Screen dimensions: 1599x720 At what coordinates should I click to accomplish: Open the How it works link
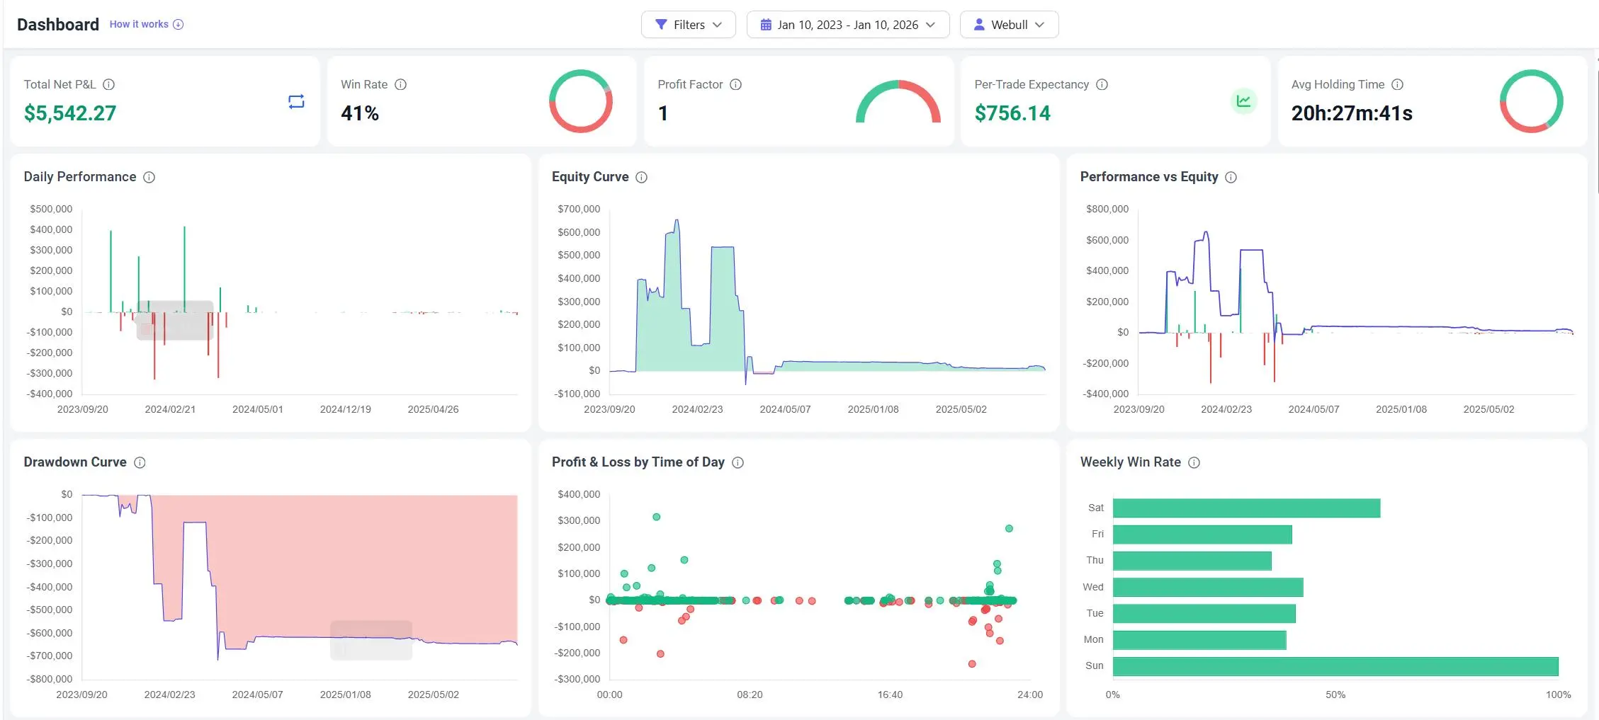pos(146,24)
